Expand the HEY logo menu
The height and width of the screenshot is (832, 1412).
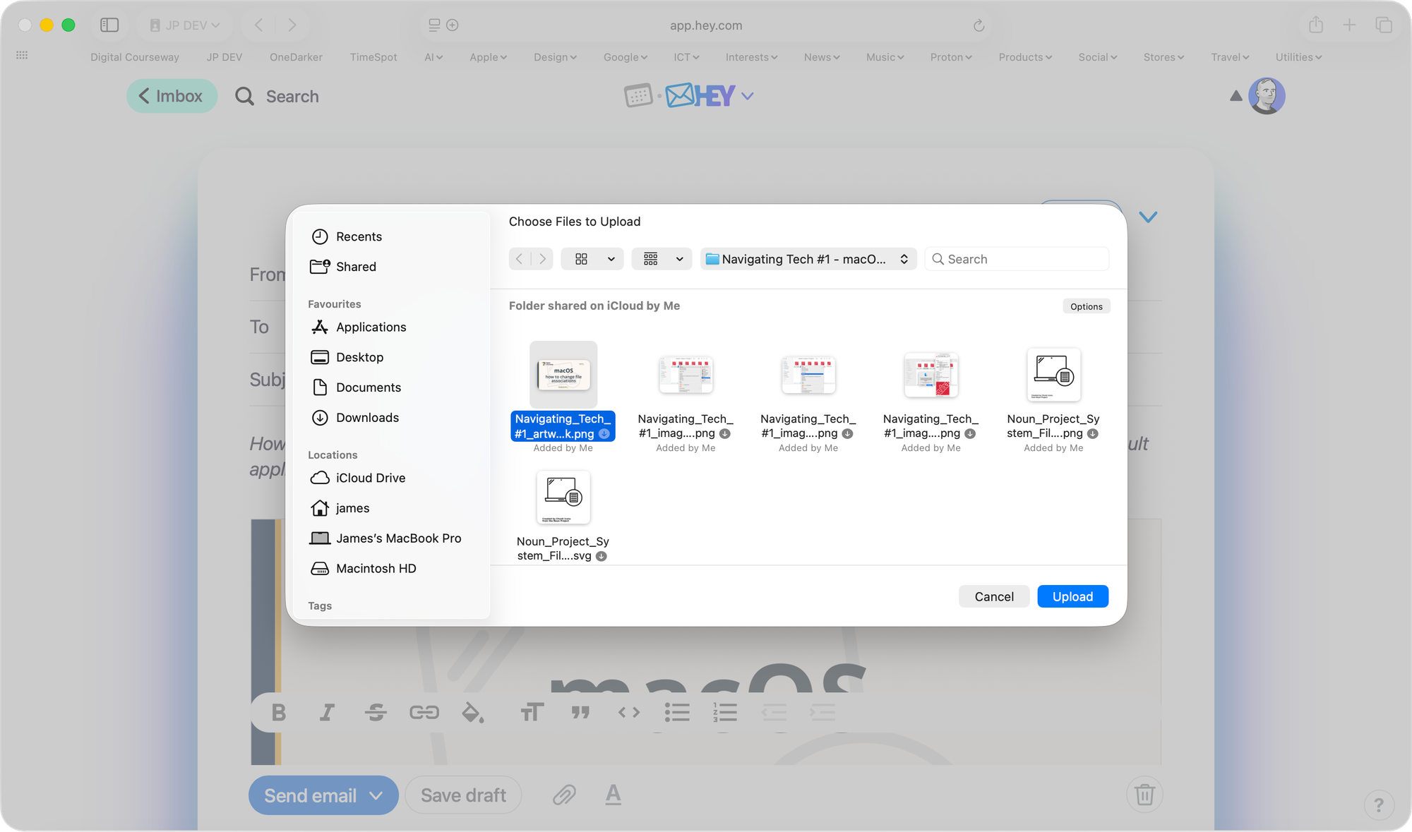748,96
